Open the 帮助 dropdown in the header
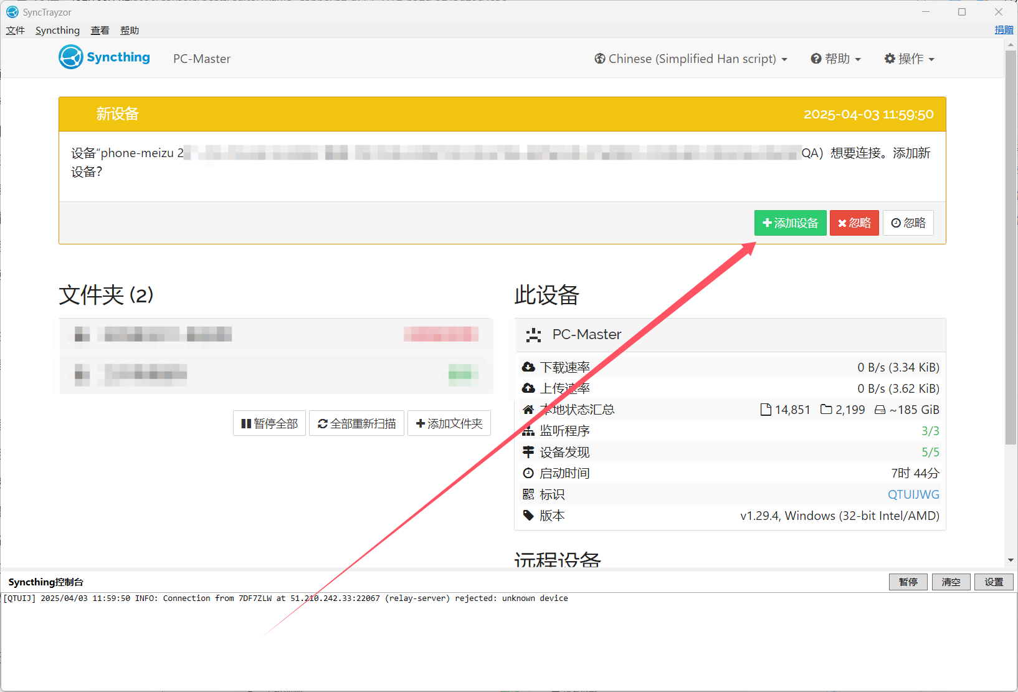 pyautogui.click(x=835, y=59)
